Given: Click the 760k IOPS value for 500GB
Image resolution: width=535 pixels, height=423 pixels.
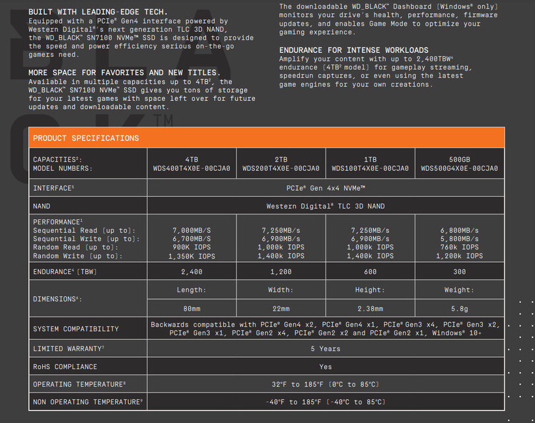Looking at the screenshot, I should coord(459,247).
